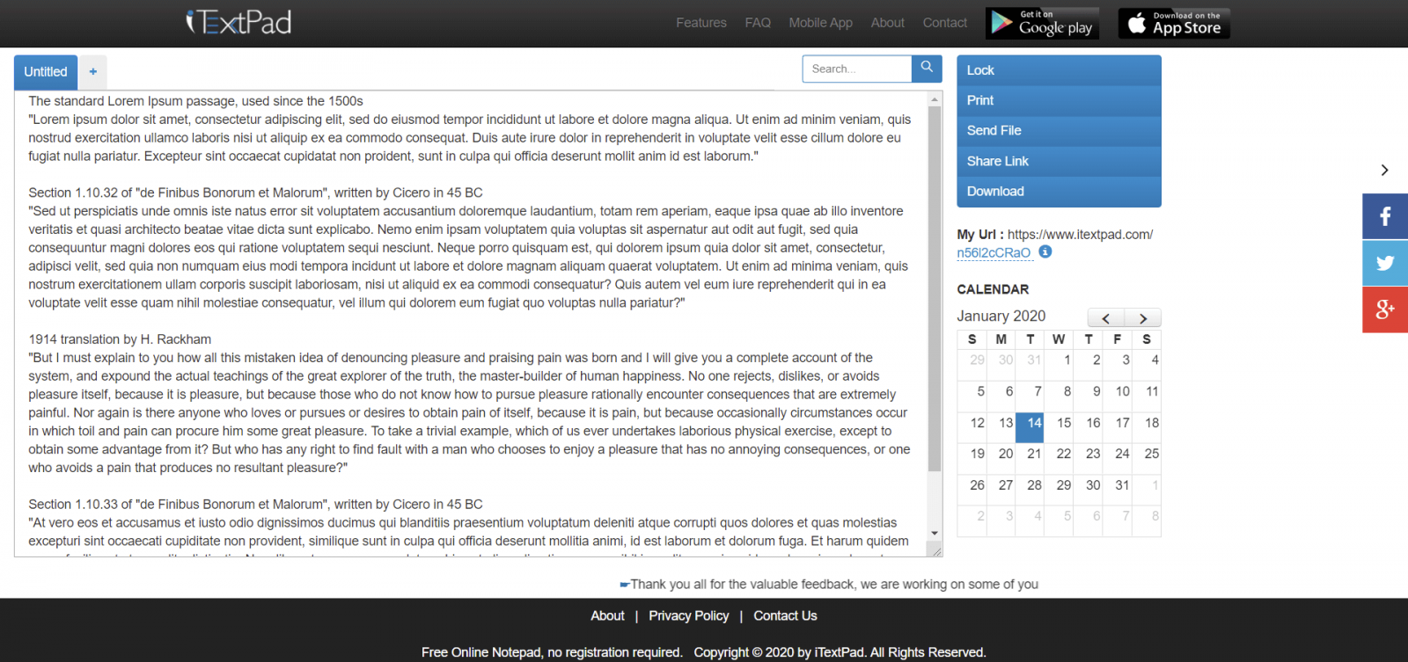
Task: Go to next month in calendar
Action: (x=1142, y=318)
